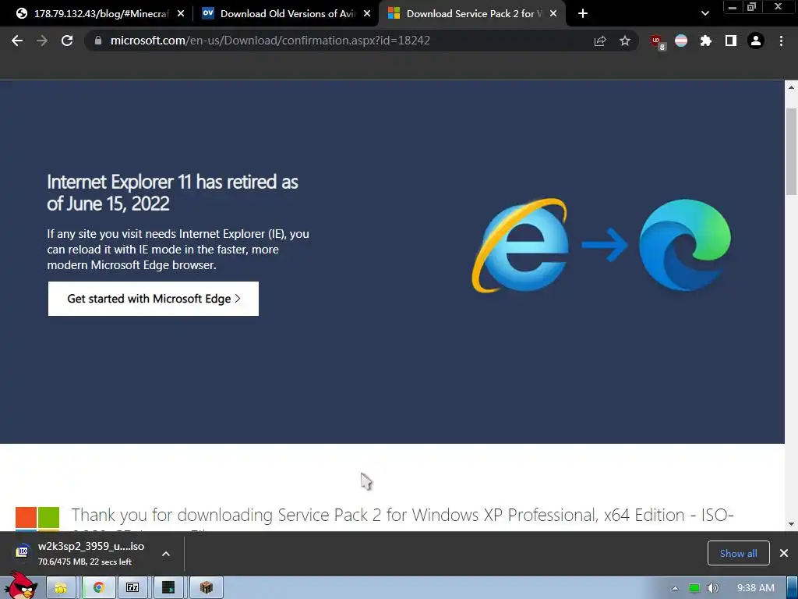
Task: Click the scrollbar up arrow
Action: click(791, 87)
